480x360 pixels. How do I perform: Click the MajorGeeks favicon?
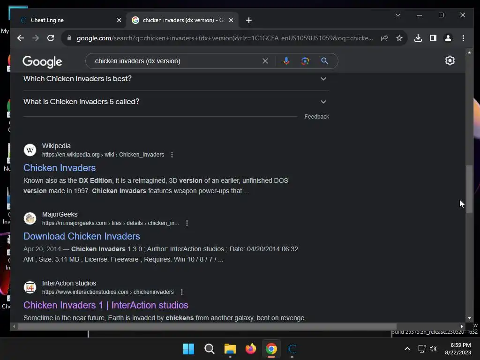pos(30,218)
